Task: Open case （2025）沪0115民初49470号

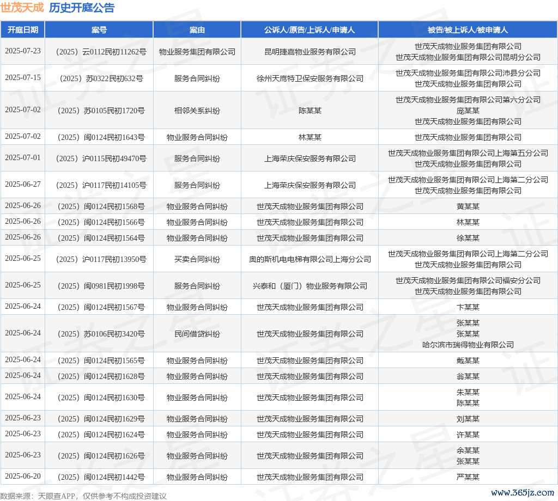Action: [x=99, y=158]
